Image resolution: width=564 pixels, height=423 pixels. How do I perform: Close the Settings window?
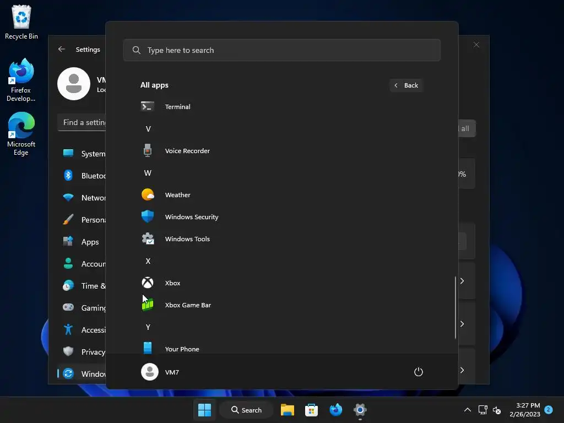(476, 45)
